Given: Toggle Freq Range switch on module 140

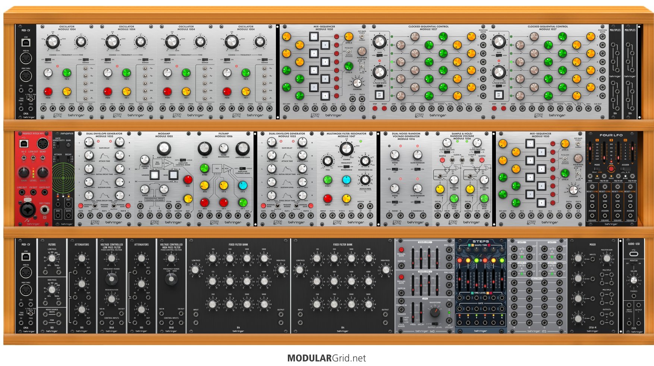Looking at the screenshot, I should [401, 320].
